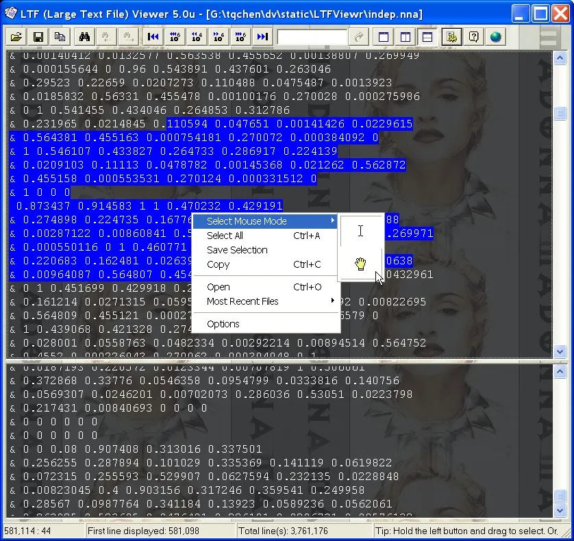Skip back ten thousand lines
Viewport: 574px width, 541px height.
tap(196, 37)
